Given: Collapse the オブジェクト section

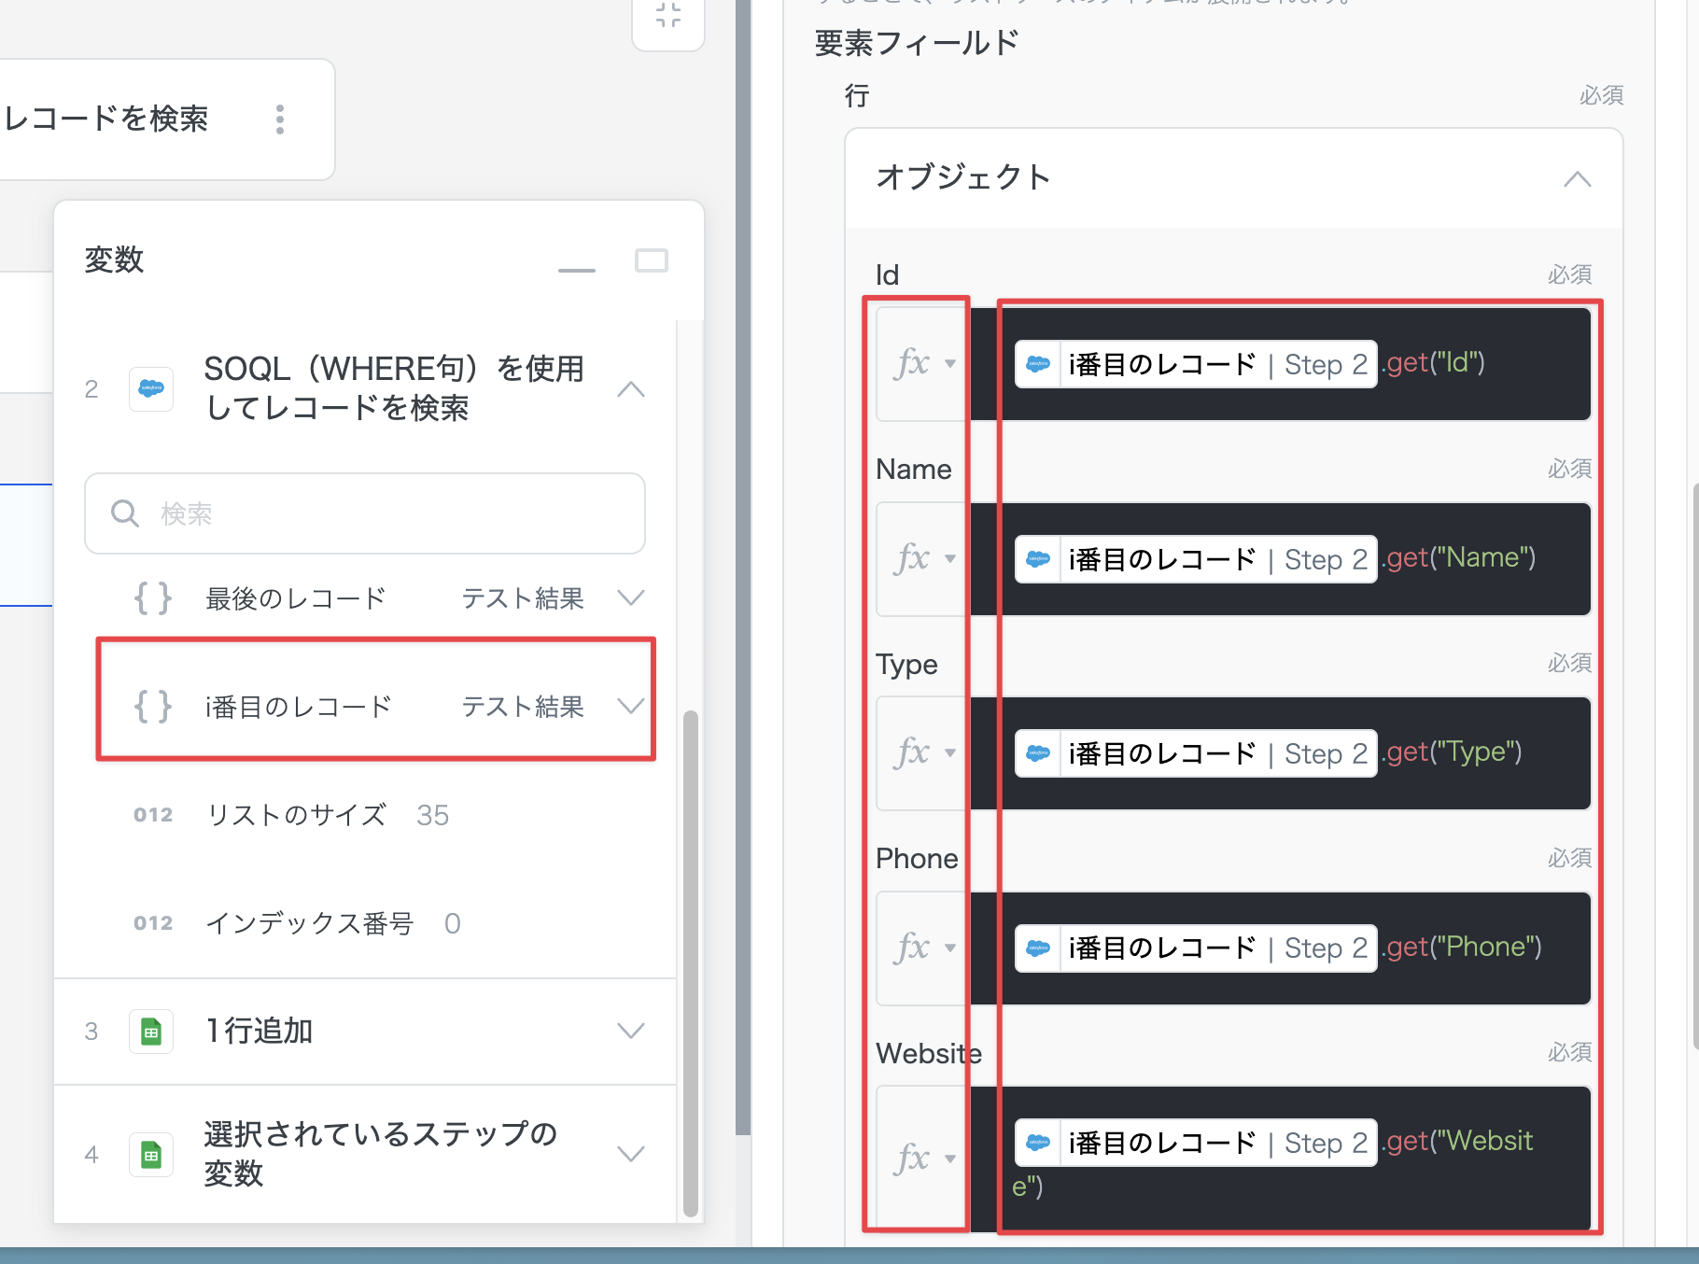Looking at the screenshot, I should click(1577, 178).
